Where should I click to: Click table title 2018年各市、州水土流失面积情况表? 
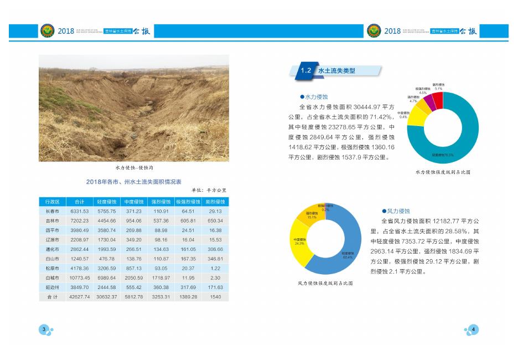pos(134,182)
